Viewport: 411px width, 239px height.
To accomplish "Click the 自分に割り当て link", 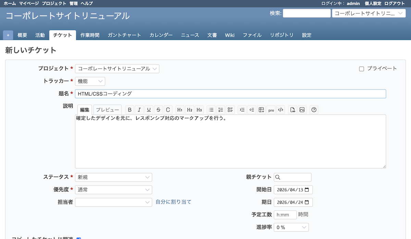I will point(173,202).
